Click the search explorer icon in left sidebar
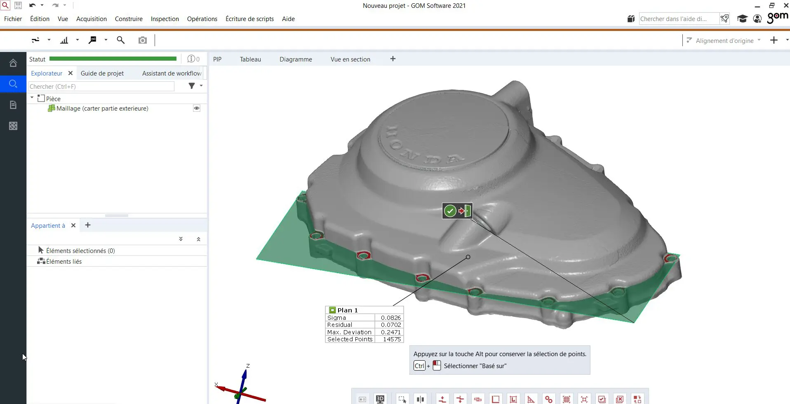 pos(13,84)
